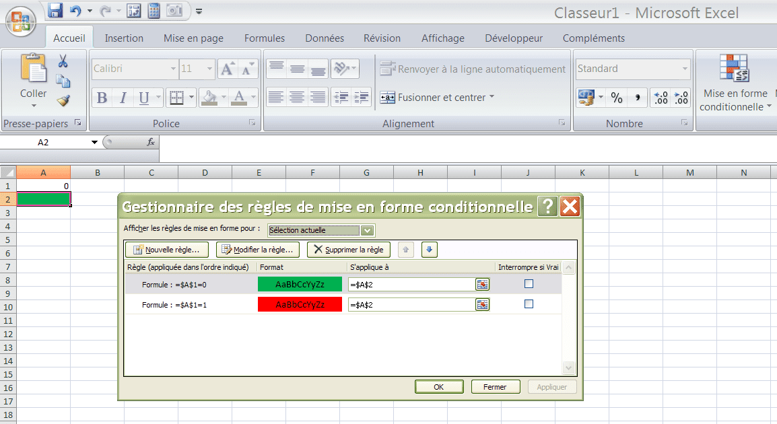Screen dimensions: 777x424
Task: Save the workbook with the floppy disk icon
Action: pyautogui.click(x=55, y=10)
